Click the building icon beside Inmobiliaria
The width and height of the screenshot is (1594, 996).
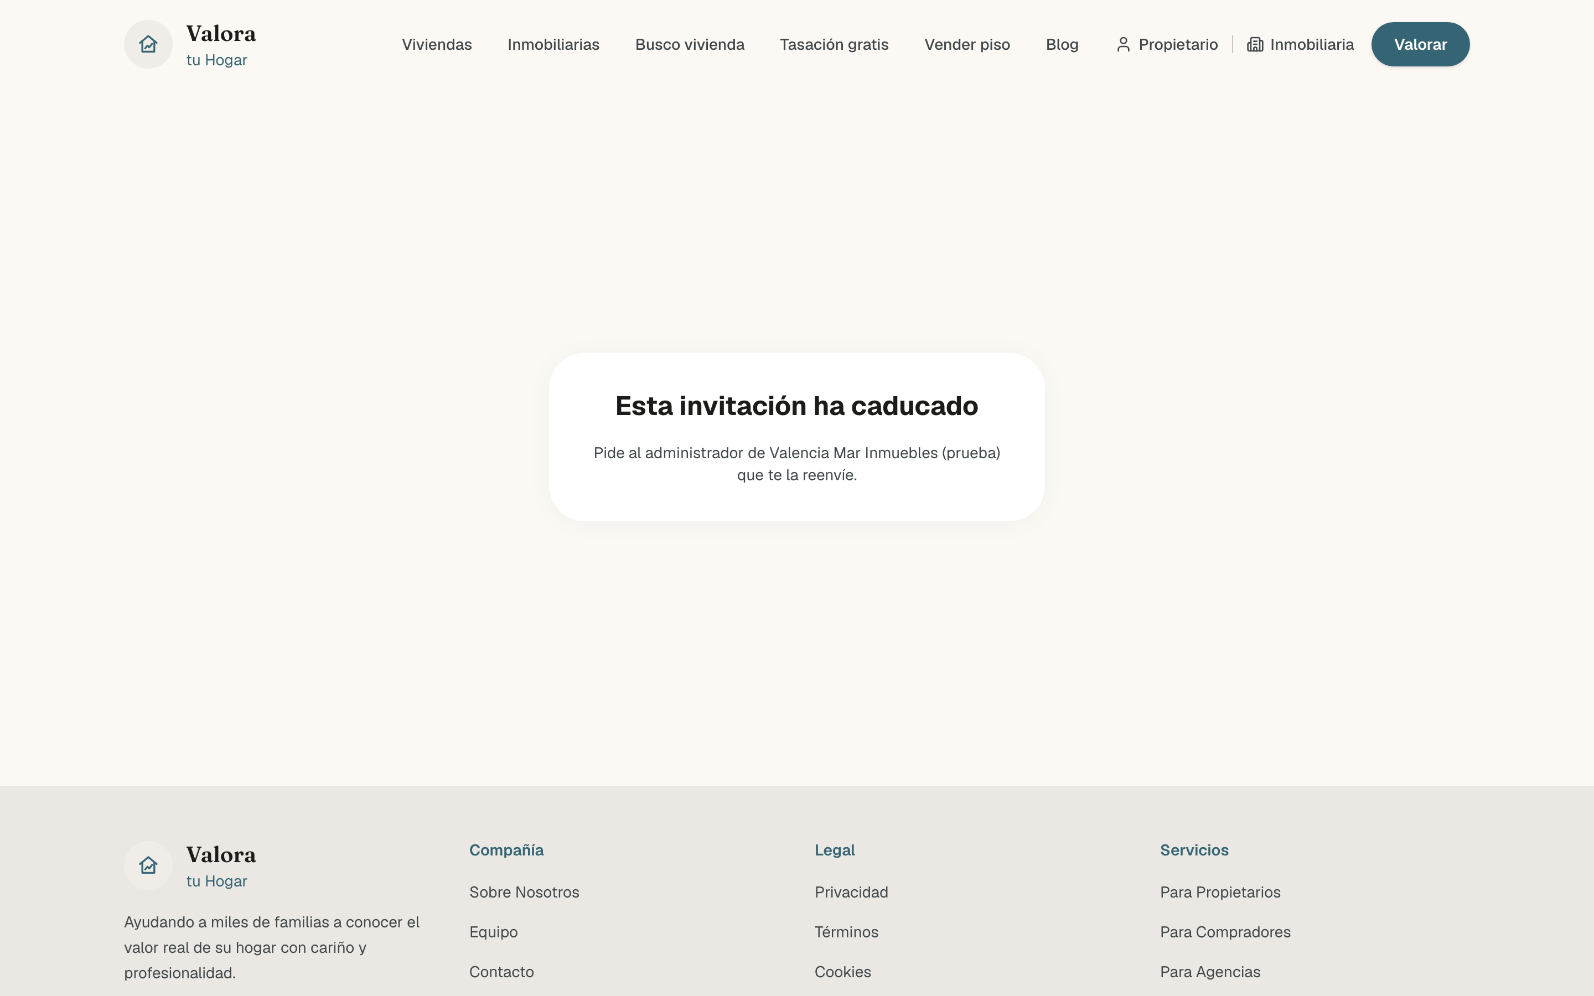pyautogui.click(x=1255, y=44)
